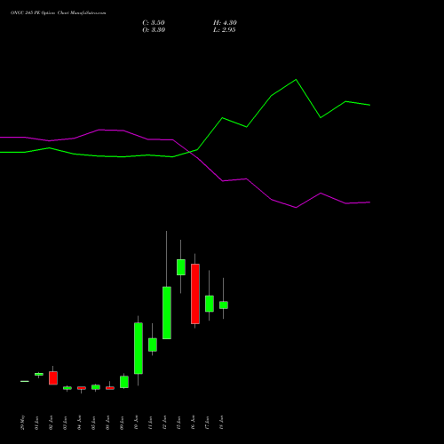Click the '09 Jun' date axis label

(x=123, y=423)
